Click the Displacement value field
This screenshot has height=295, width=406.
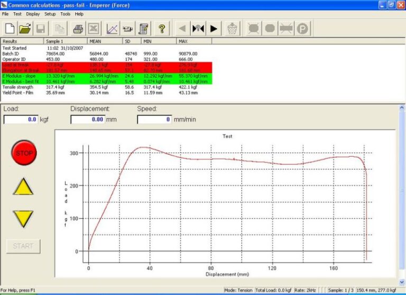[87, 120]
